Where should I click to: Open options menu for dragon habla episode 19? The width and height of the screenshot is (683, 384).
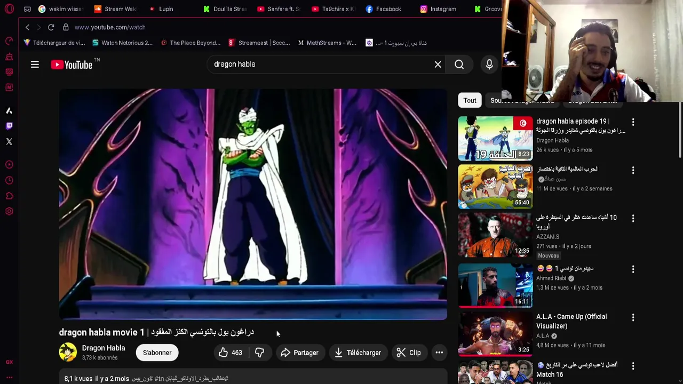coord(633,122)
